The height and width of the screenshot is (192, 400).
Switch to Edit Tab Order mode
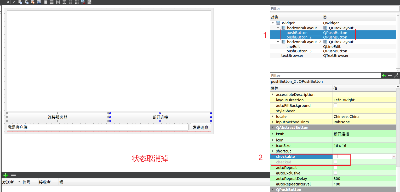tap(39, 2)
